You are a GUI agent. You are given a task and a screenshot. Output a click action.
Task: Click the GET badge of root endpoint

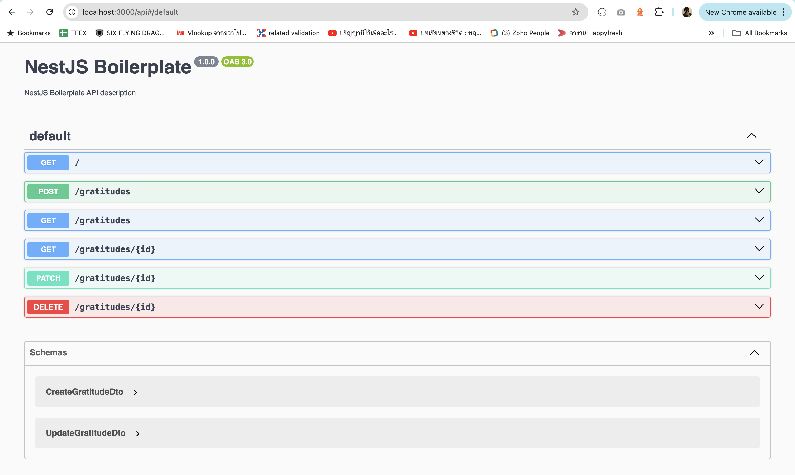coord(48,163)
